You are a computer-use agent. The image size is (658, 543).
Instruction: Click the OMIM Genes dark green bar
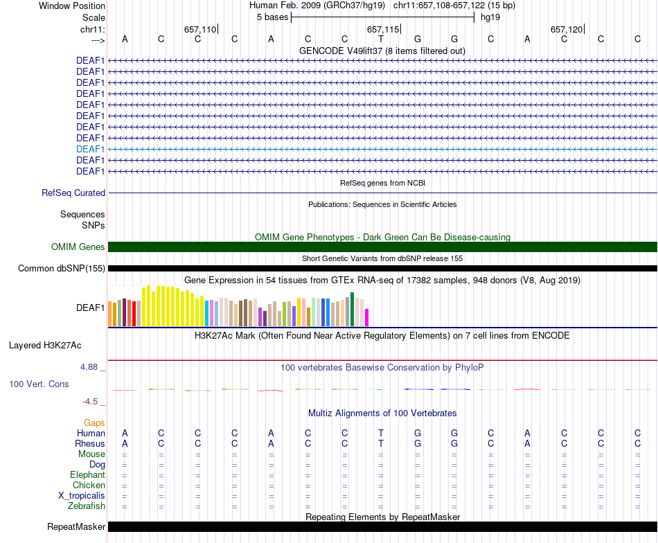(382, 247)
